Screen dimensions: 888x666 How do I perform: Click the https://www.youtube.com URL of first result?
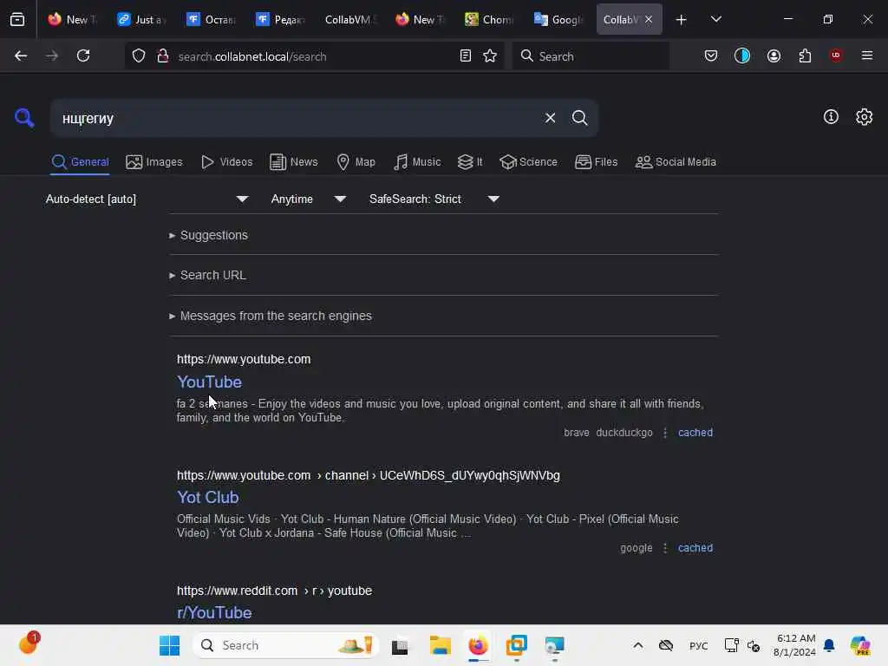pyautogui.click(x=244, y=360)
